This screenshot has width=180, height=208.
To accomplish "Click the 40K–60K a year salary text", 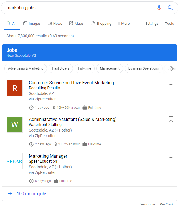I will tap(68, 107).
